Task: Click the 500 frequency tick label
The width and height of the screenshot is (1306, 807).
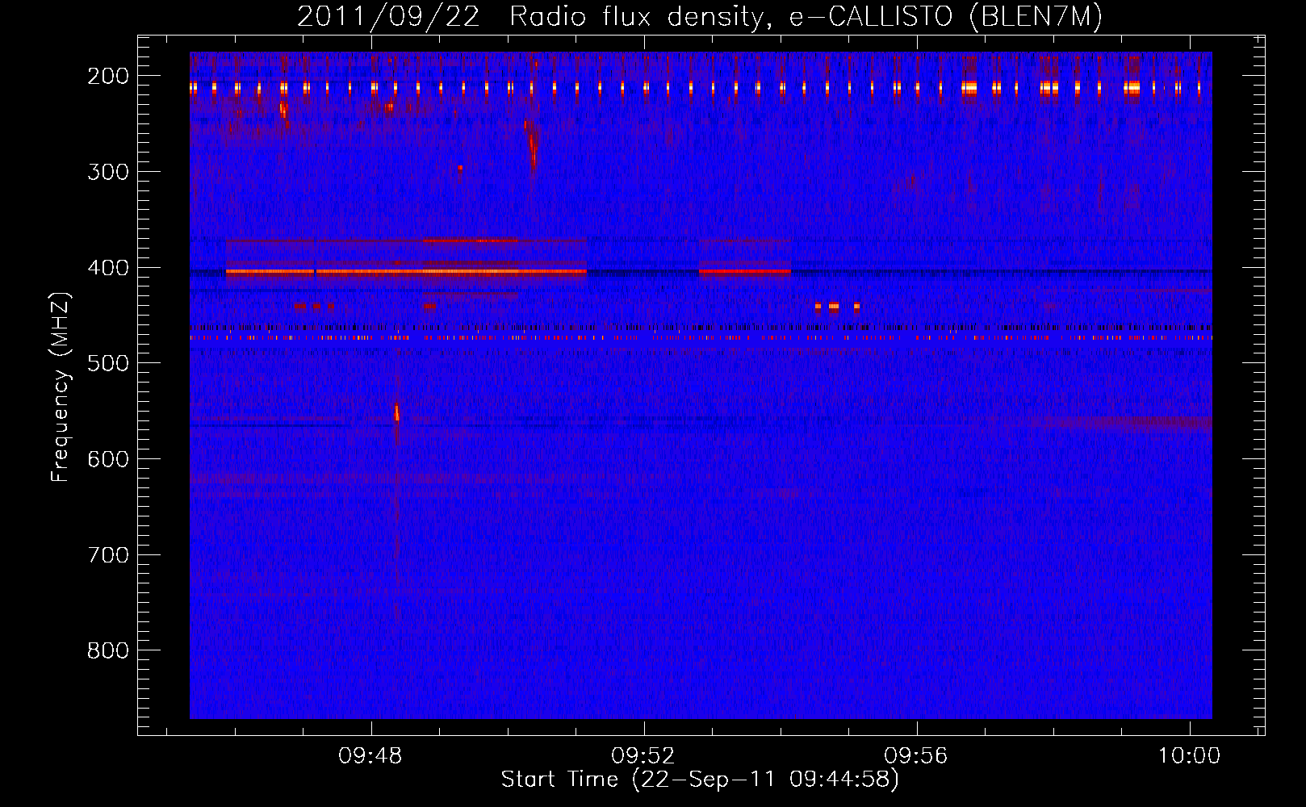Action: pyautogui.click(x=107, y=363)
